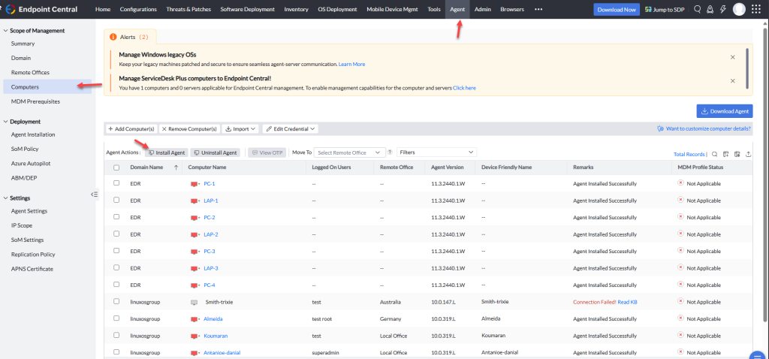Image resolution: width=769 pixels, height=359 pixels.
Task: Open the lightning bolt quick actions
Action: pos(722,9)
